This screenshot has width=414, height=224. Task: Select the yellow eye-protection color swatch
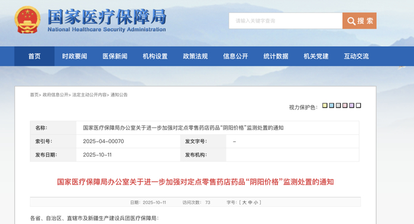[x=325, y=106]
